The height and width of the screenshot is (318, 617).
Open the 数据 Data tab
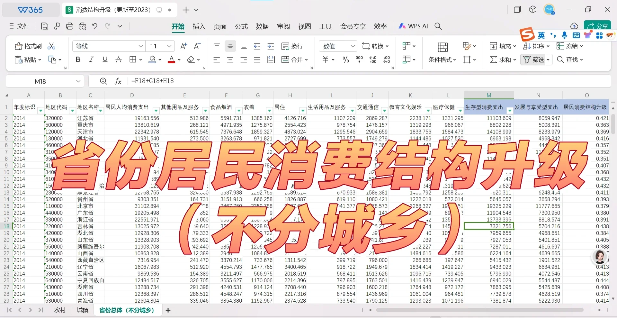[x=262, y=26]
